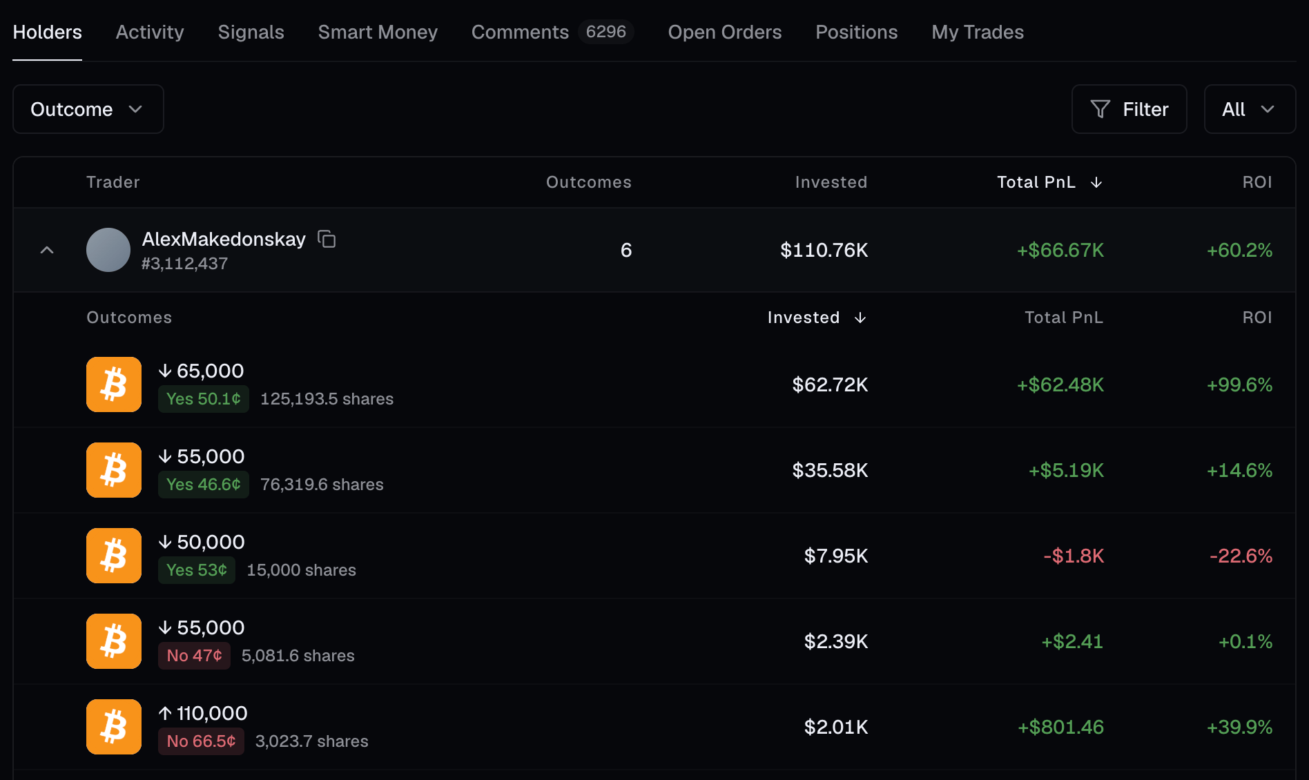This screenshot has height=780, width=1309.
Task: Click the +$801.46 PnL value
Action: click(1061, 727)
